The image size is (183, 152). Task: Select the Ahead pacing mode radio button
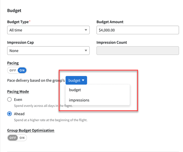[x=9, y=114]
